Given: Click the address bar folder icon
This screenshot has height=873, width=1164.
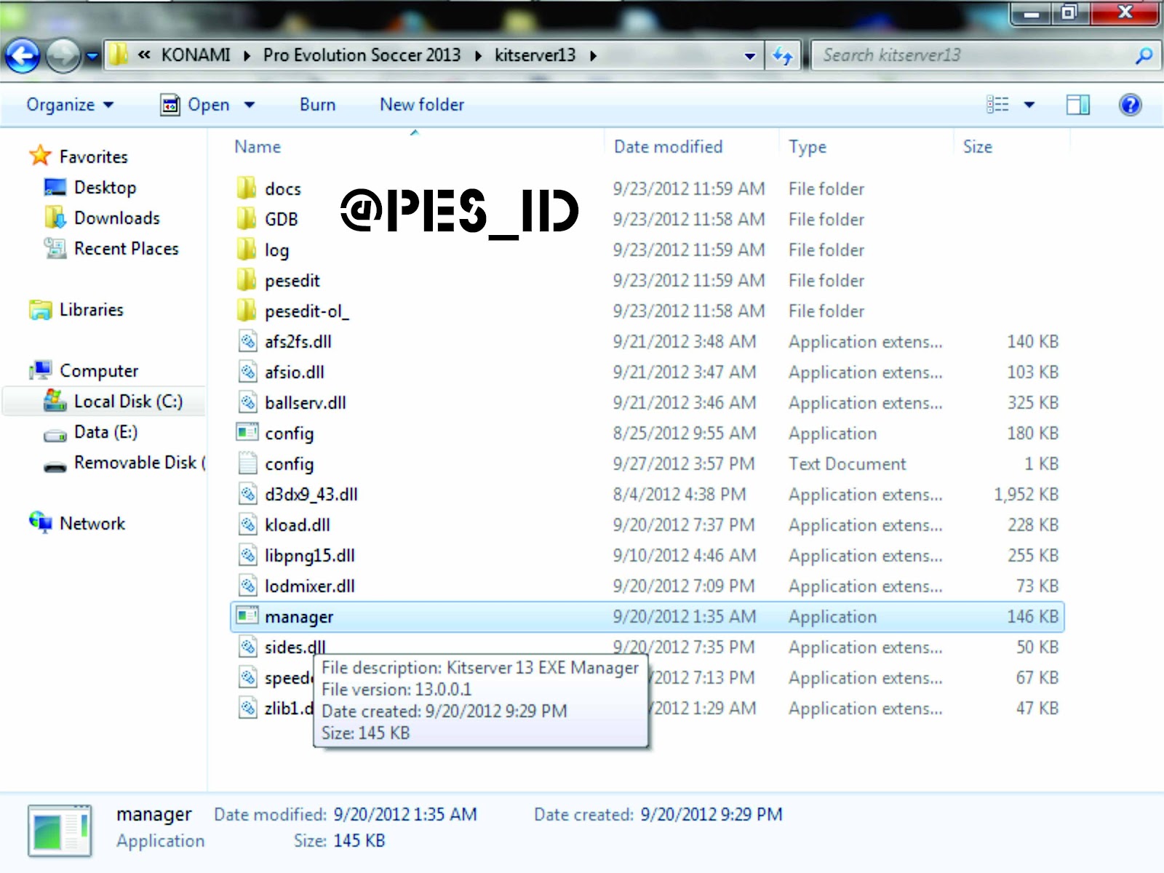Looking at the screenshot, I should coord(118,55).
